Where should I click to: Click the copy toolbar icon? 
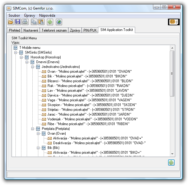[x=34, y=22]
